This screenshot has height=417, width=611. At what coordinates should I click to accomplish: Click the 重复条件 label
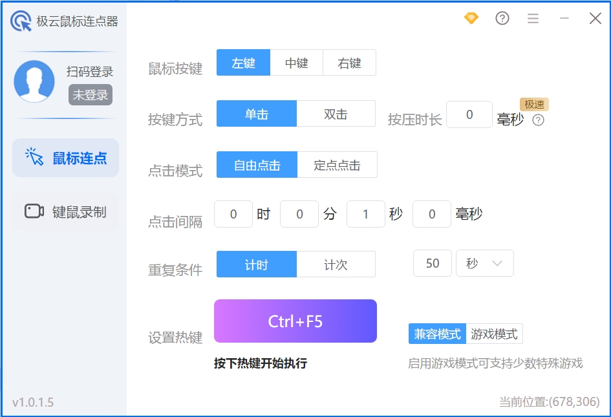(x=175, y=270)
